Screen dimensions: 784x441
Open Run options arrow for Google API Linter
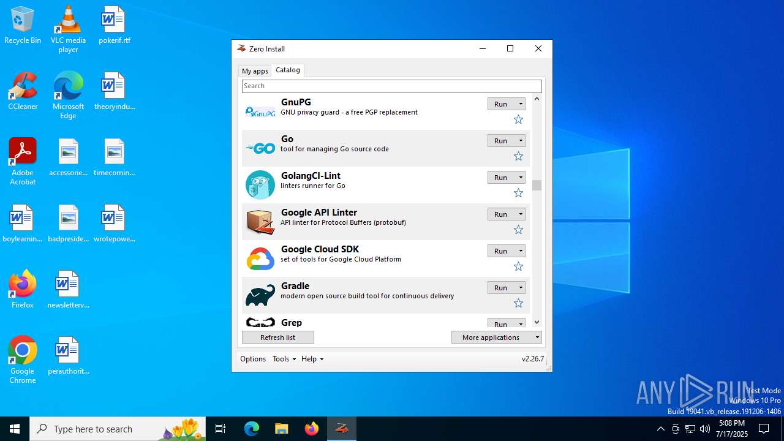click(x=521, y=214)
